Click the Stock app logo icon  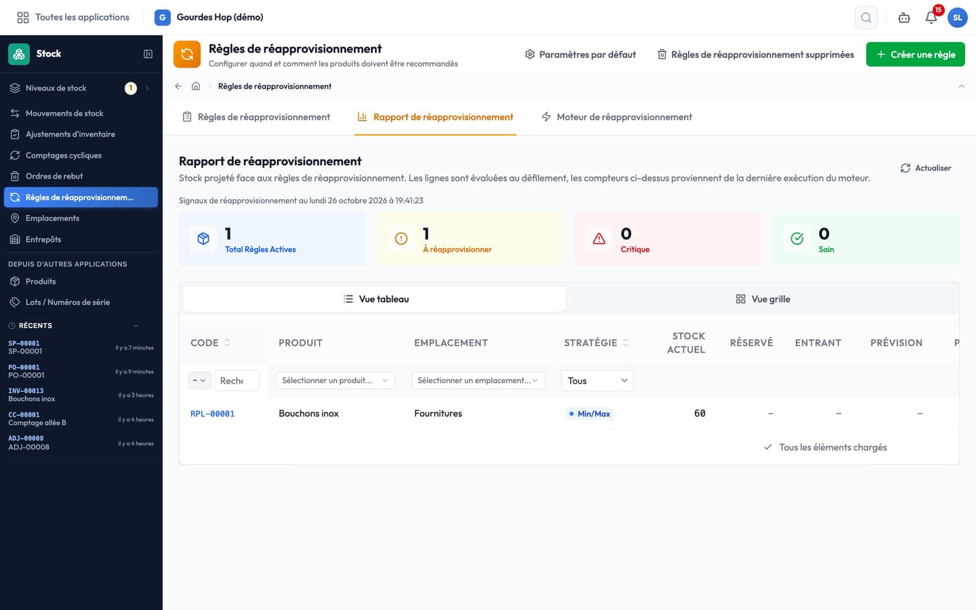coord(19,54)
